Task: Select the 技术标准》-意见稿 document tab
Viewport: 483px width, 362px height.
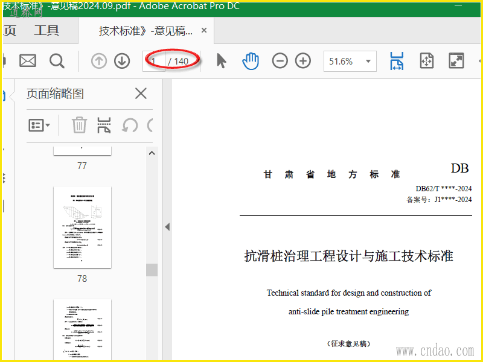Action: (146, 31)
